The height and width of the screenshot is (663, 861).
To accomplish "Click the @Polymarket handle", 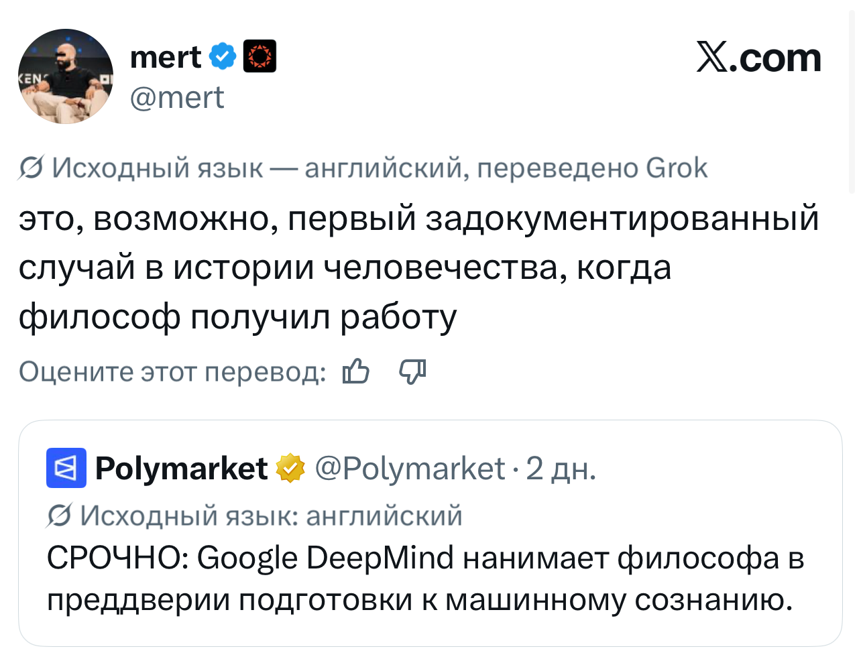I will [409, 468].
